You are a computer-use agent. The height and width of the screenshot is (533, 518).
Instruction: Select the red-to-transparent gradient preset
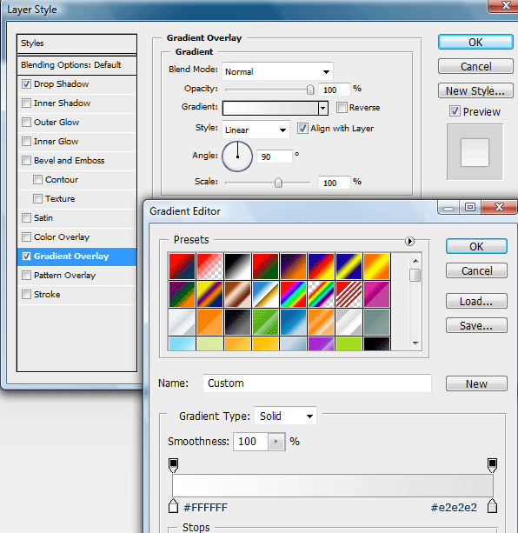210,266
